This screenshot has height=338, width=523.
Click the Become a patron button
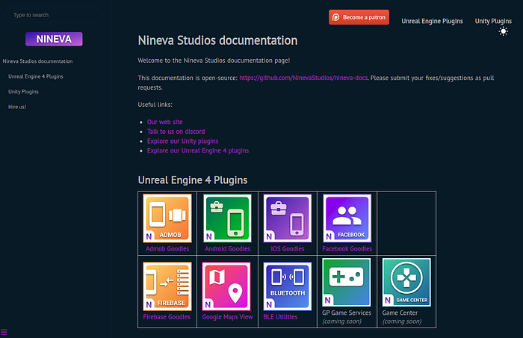[x=359, y=17]
